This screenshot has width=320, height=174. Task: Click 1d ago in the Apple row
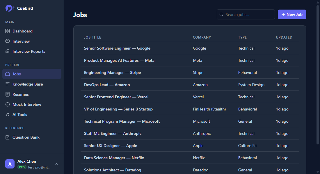click(282, 146)
